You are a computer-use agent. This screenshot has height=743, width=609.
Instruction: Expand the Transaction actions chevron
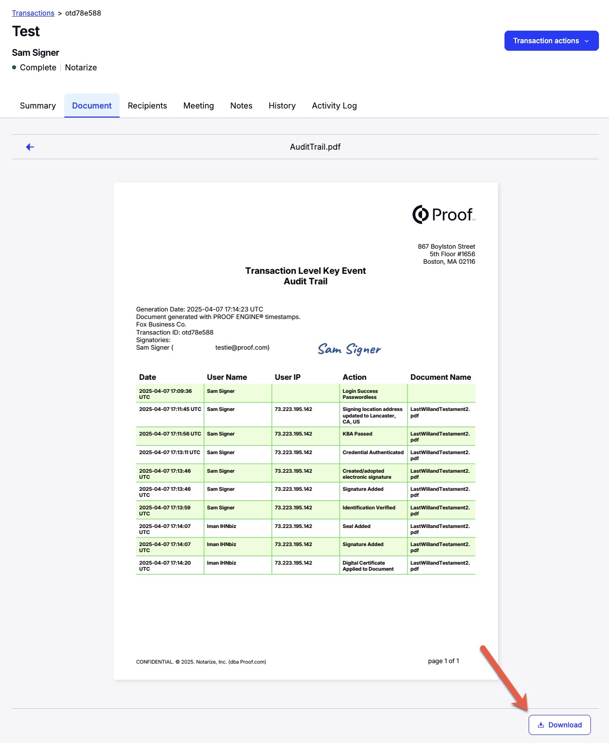point(586,41)
